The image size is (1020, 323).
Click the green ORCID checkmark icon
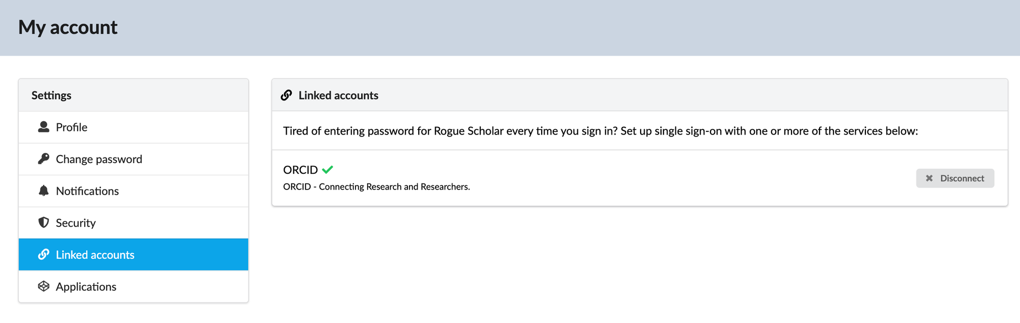327,170
